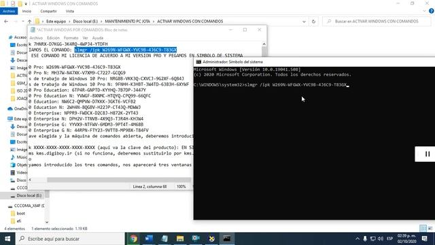Open the taskbar clock and date
The width and height of the screenshot is (435, 245).
tap(406, 239)
